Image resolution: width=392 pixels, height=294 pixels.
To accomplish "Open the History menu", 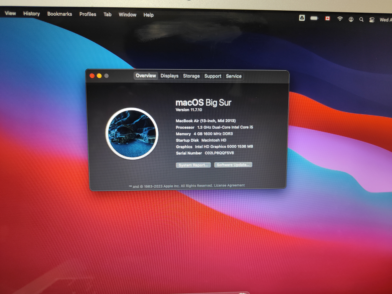I will (31, 13).
